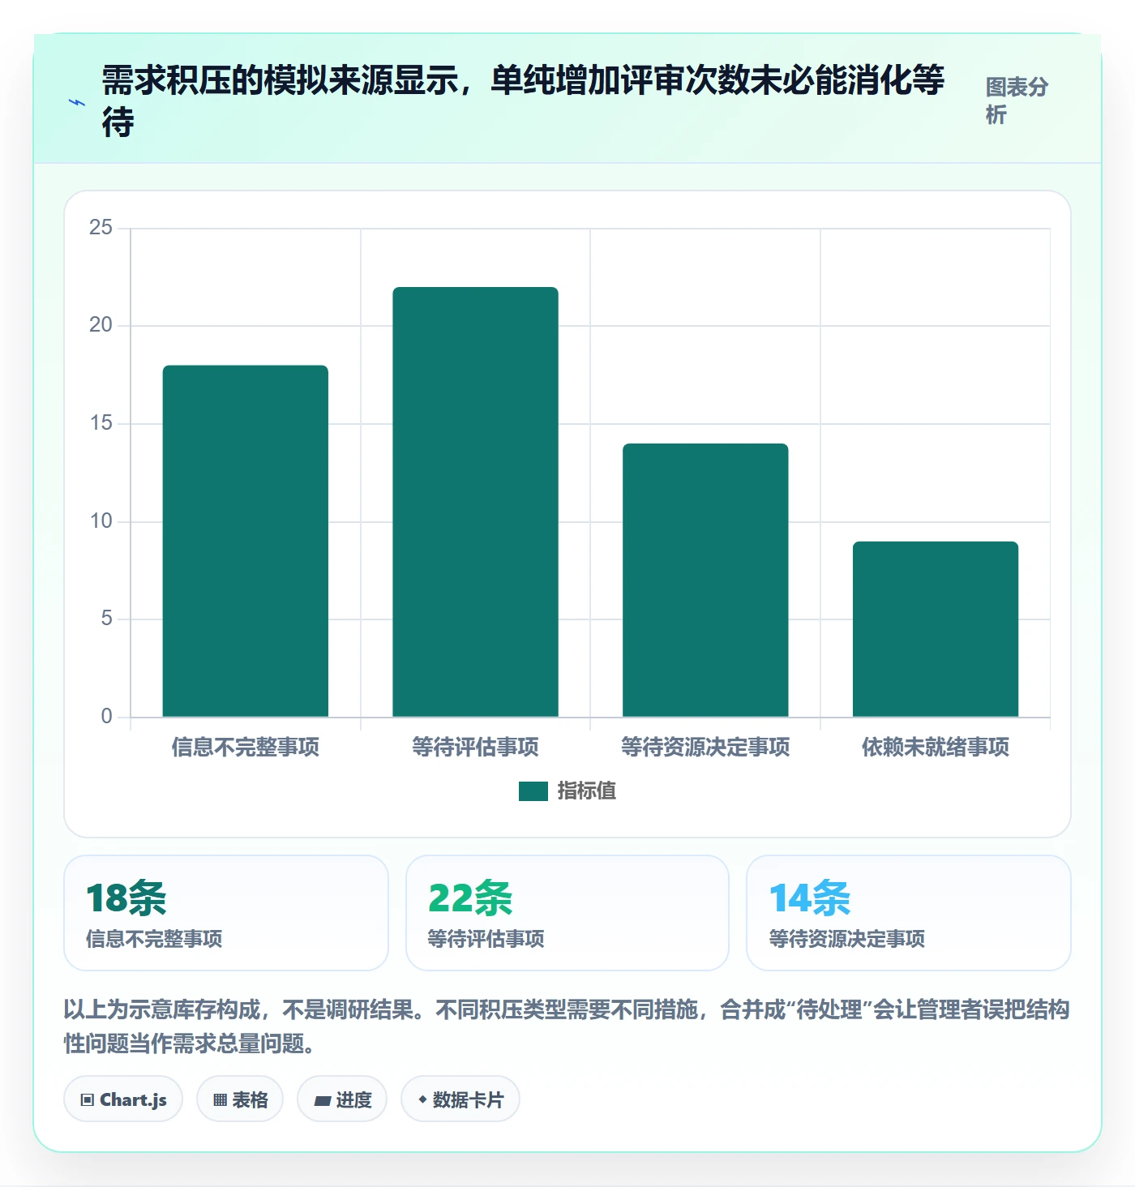1135x1187 pixels.
Task: Click the x-axis label 等待评估事项
Action: point(476,747)
